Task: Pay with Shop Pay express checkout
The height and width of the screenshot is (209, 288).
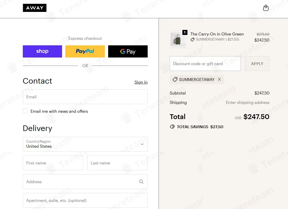Action: pyautogui.click(x=42, y=51)
